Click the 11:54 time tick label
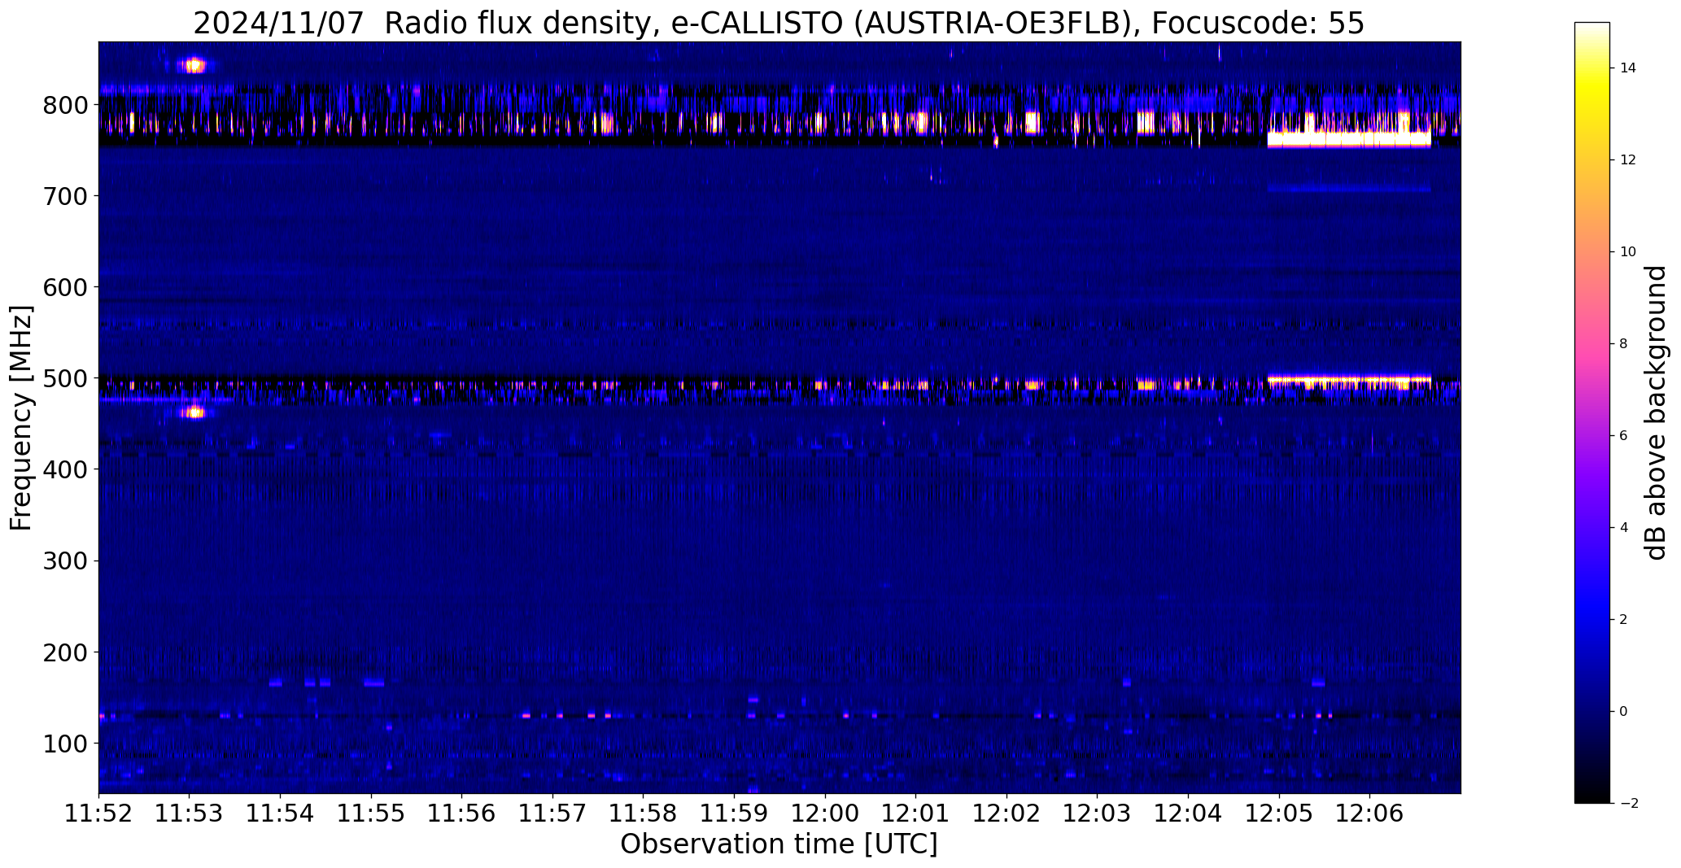The width and height of the screenshot is (1681, 868). (x=281, y=813)
